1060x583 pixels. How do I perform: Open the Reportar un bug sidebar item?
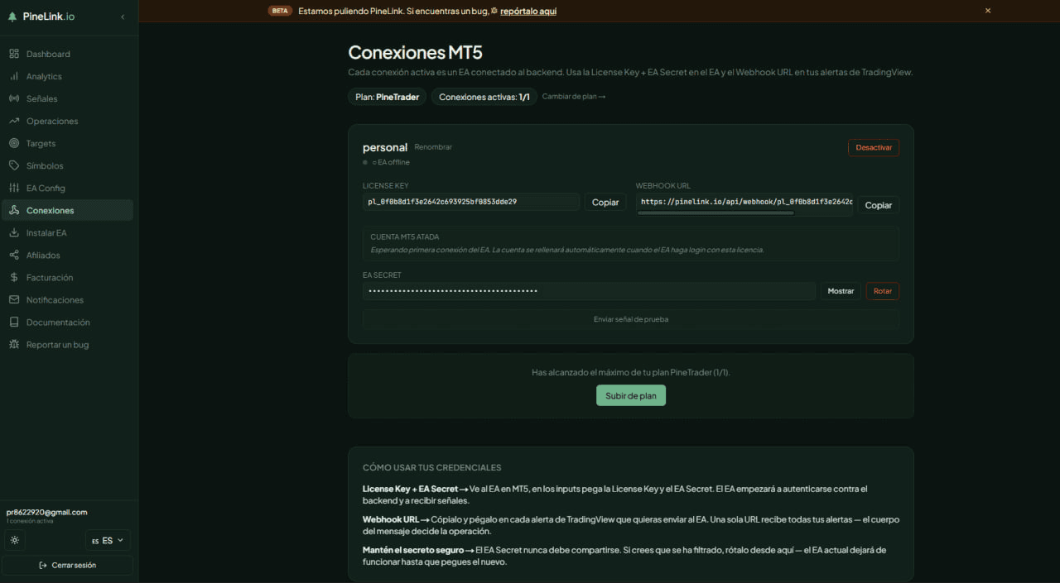67,344
